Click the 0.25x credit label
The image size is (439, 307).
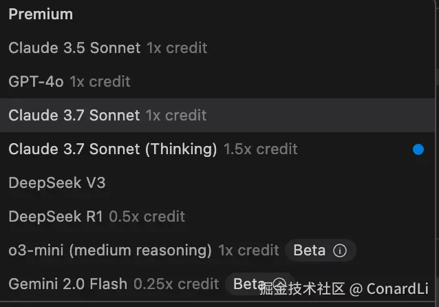point(175,284)
